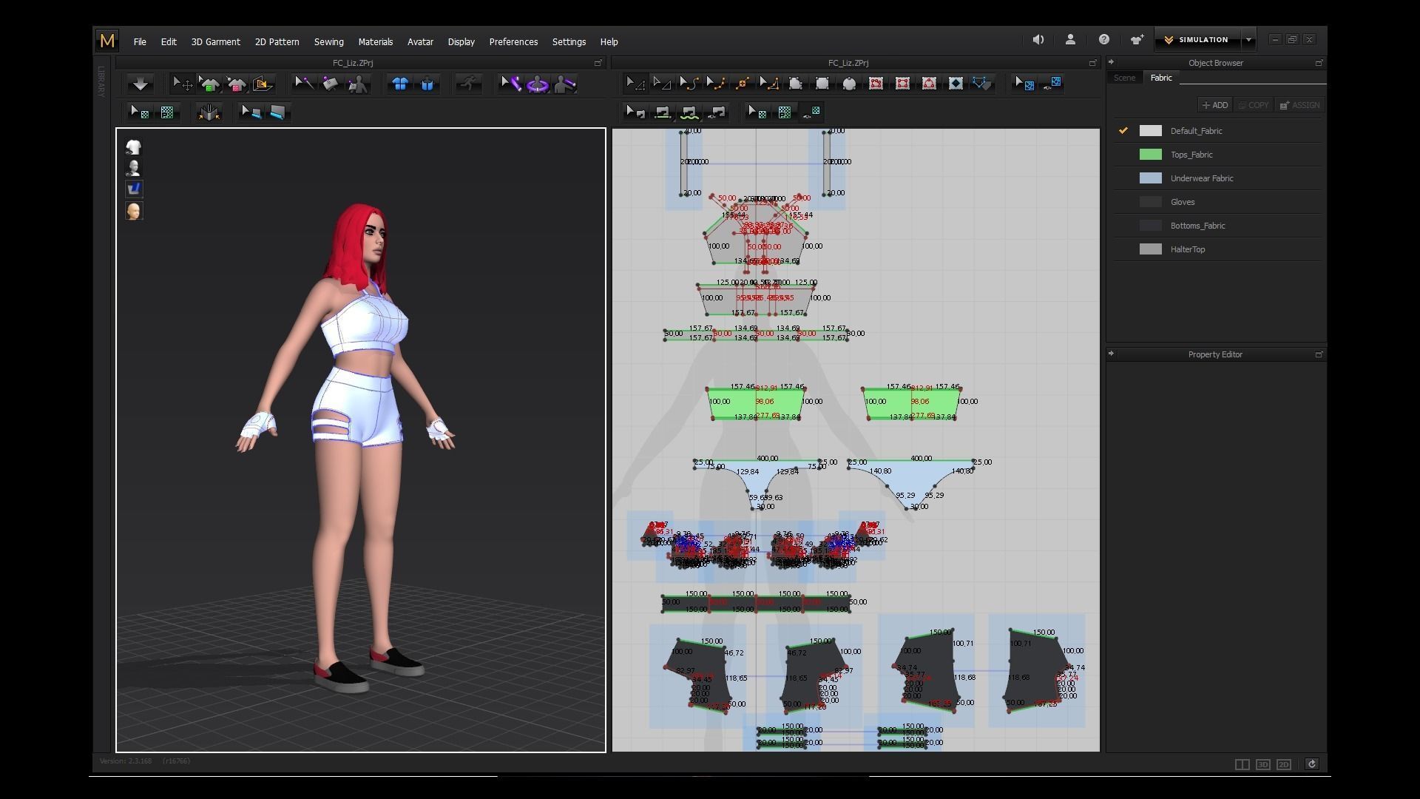Open the Sewing menu
1420x799 pixels.
pyautogui.click(x=328, y=42)
